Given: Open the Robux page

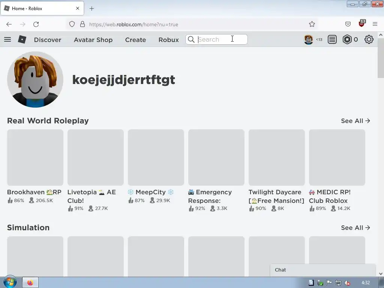Looking at the screenshot, I should coord(168,40).
